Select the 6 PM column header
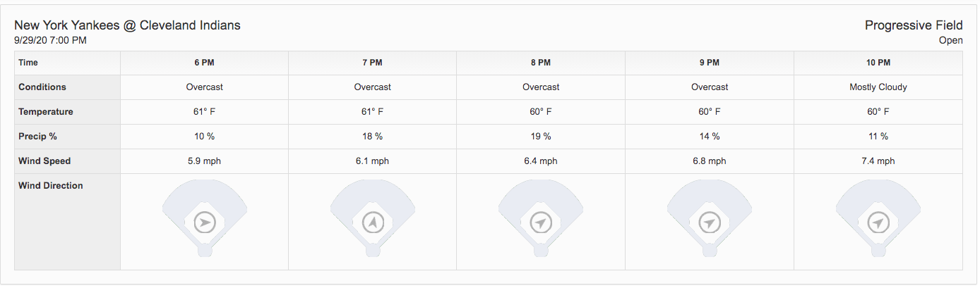The width and height of the screenshot is (980, 288). click(204, 63)
